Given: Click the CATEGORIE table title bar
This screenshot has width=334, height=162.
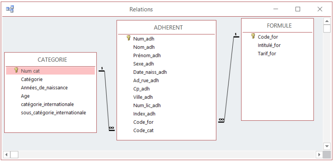Looking at the screenshot, I should pyautogui.click(x=51, y=60).
